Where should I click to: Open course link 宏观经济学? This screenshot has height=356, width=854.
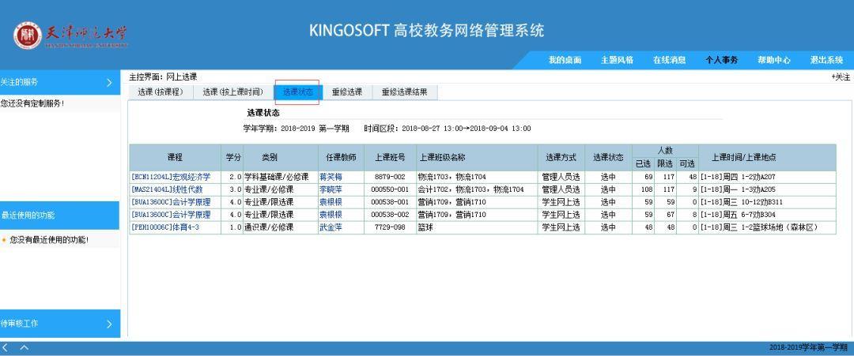tap(171, 177)
